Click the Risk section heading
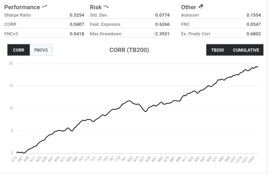Viewport: 268px width, 174px height. tap(96, 7)
